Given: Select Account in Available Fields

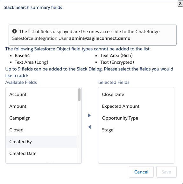Looking at the screenshot, I should (41, 94).
